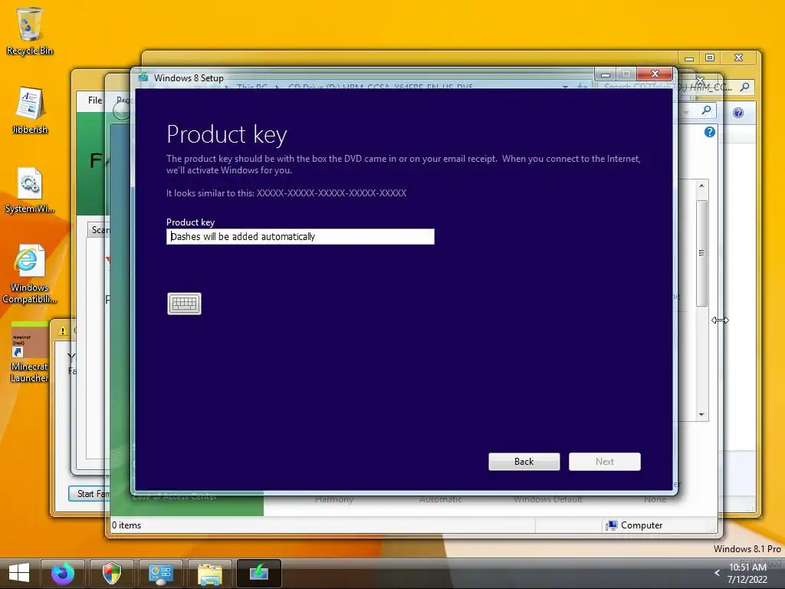The width and height of the screenshot is (785, 589).
Task: Open Control Panel from the taskbar
Action: click(161, 573)
